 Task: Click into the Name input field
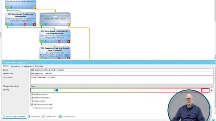pos(122,70)
